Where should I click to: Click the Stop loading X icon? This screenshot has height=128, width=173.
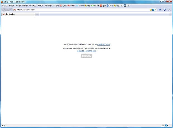point(169,10)
